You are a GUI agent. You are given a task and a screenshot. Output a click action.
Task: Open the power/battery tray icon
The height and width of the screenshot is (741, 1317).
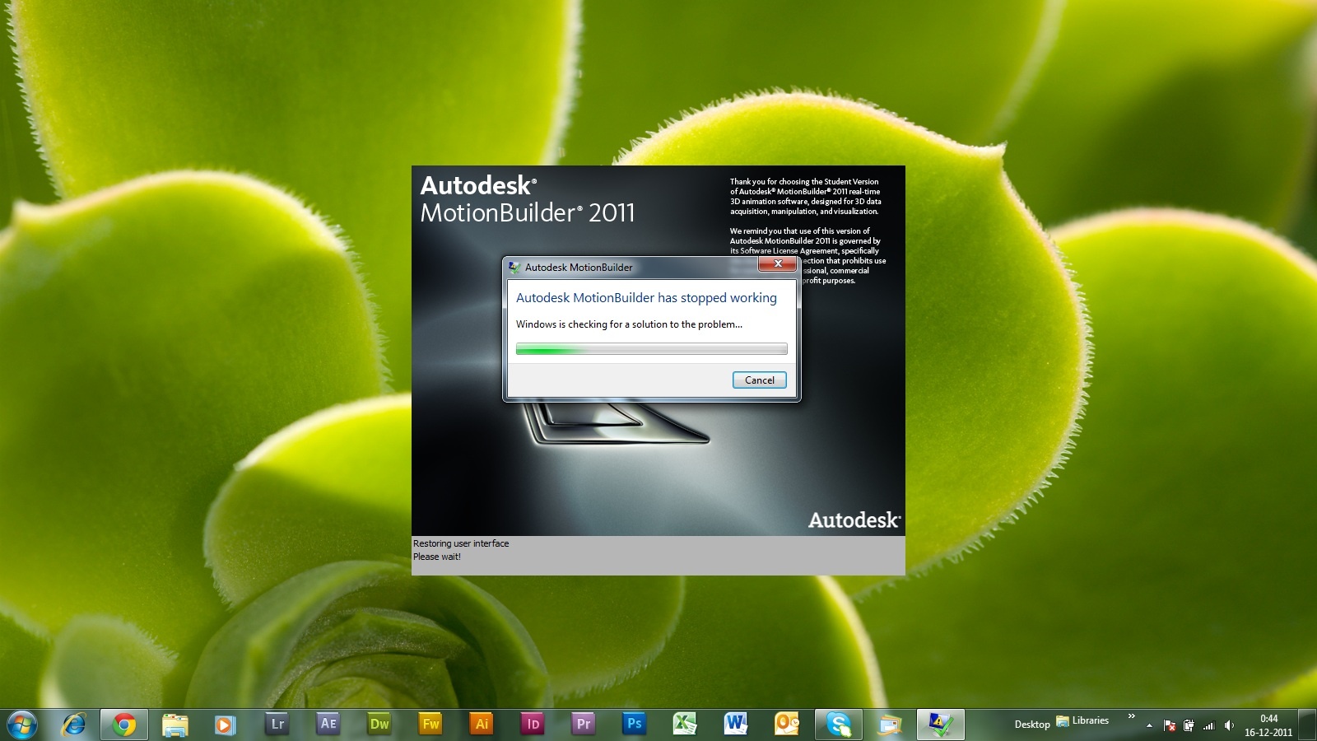[1189, 725]
